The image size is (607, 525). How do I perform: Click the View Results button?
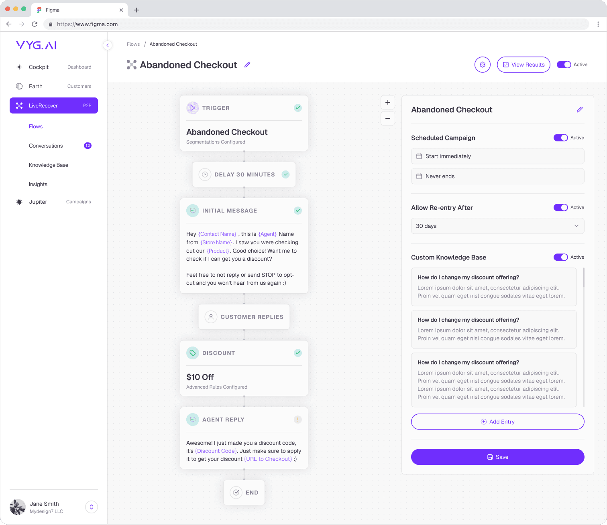[x=523, y=64]
